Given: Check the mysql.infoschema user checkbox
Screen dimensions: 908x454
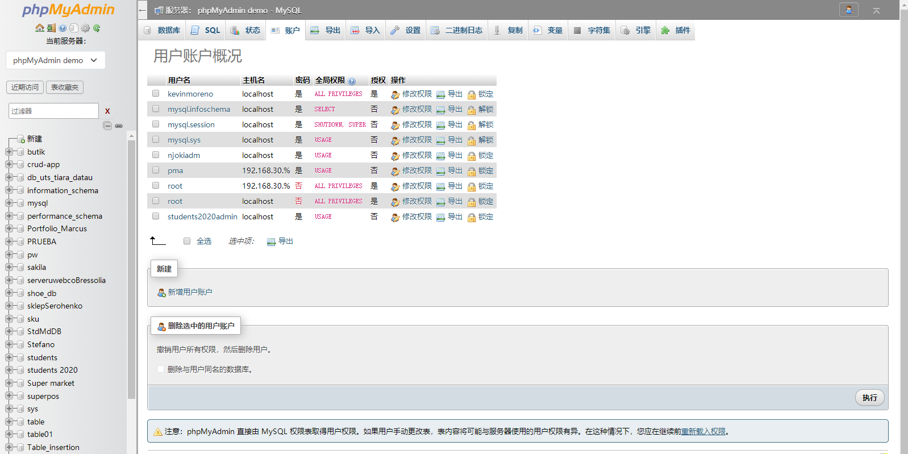Looking at the screenshot, I should pyautogui.click(x=156, y=109).
